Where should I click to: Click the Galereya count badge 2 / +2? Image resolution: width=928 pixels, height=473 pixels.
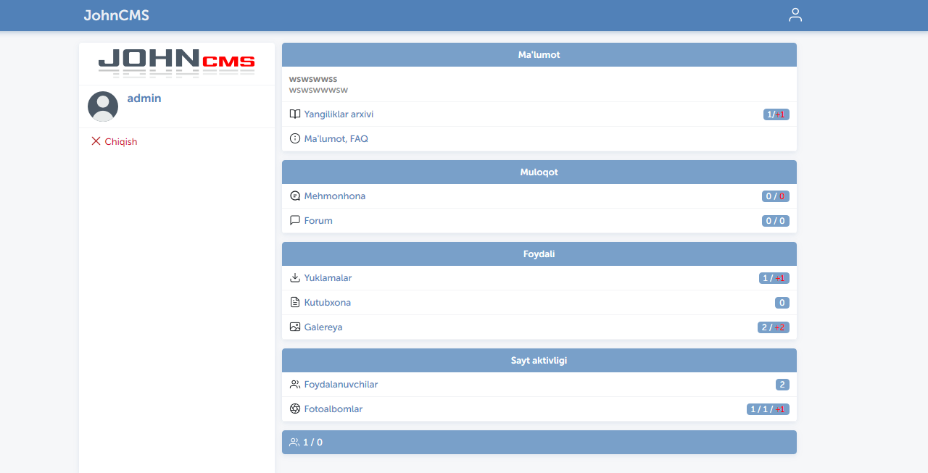(773, 327)
